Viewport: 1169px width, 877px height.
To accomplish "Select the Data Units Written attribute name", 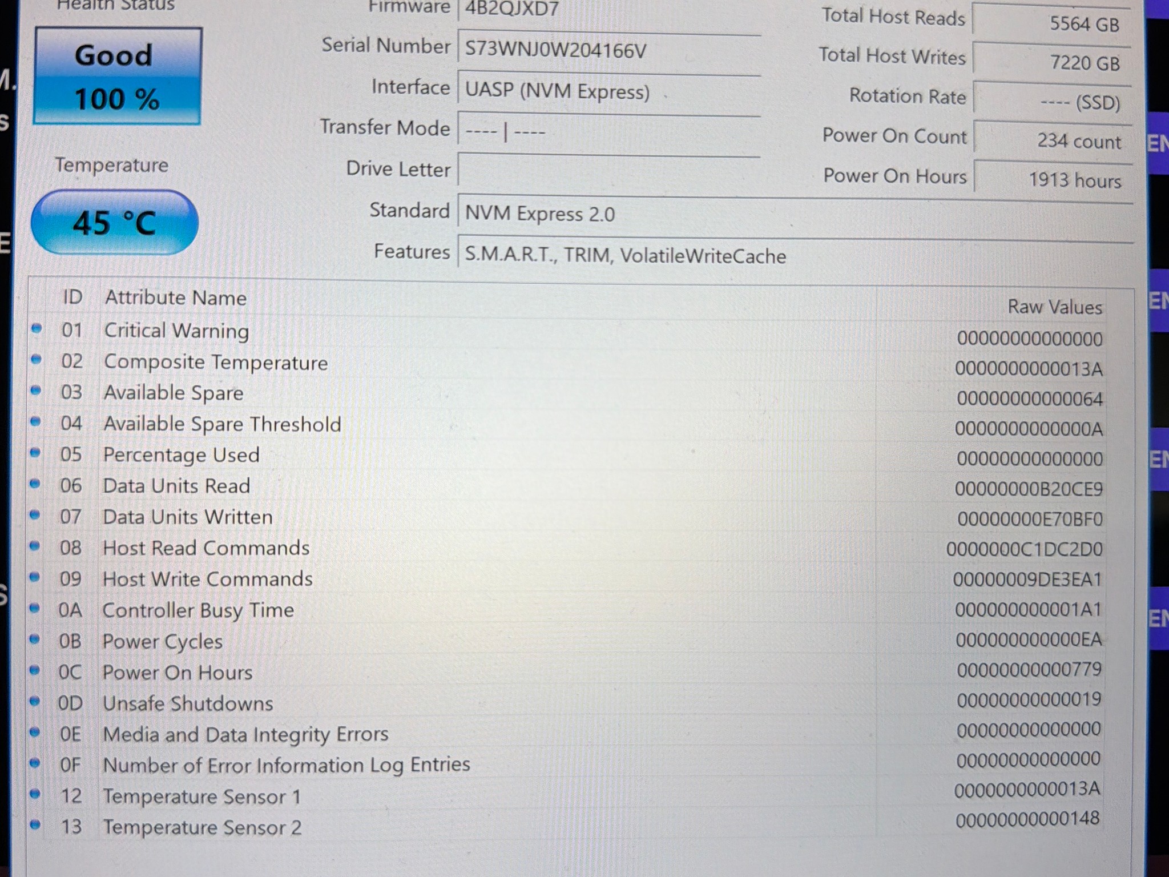I will pos(188,517).
